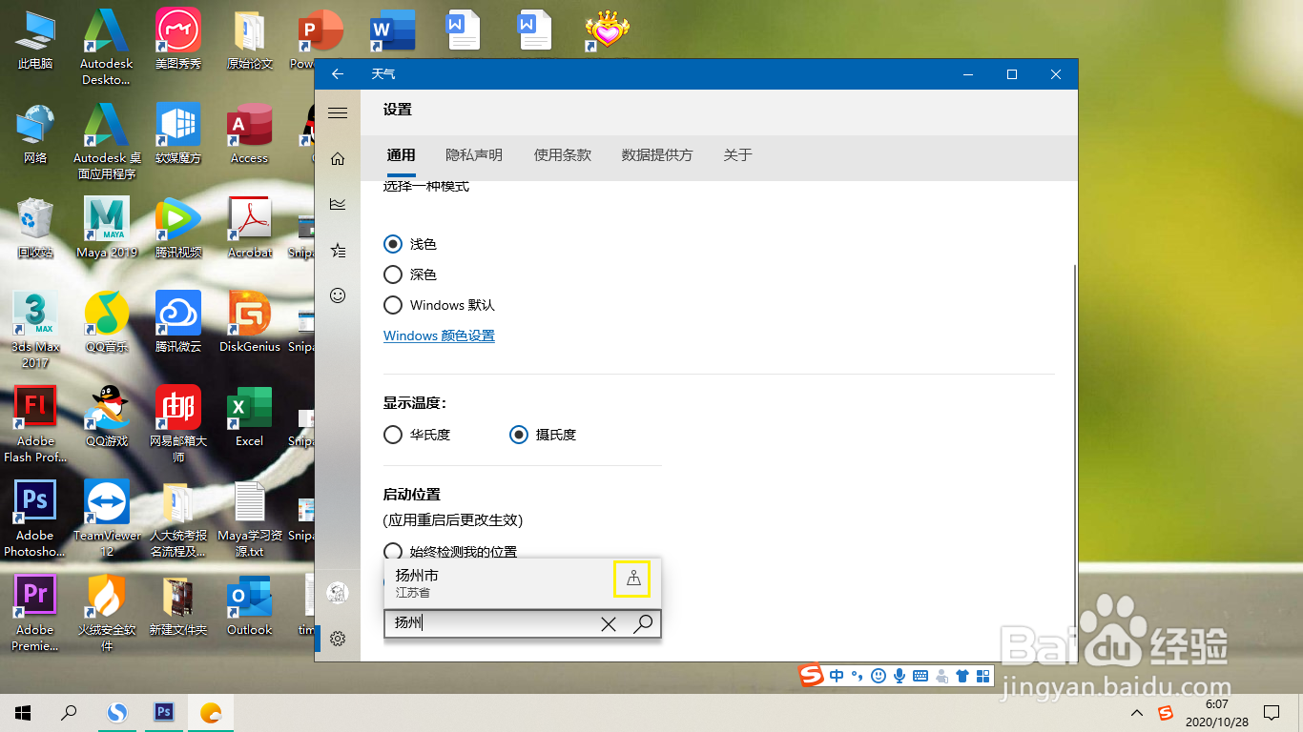Open the hamburger menu in the Weather app
The image size is (1303, 732).
(337, 112)
